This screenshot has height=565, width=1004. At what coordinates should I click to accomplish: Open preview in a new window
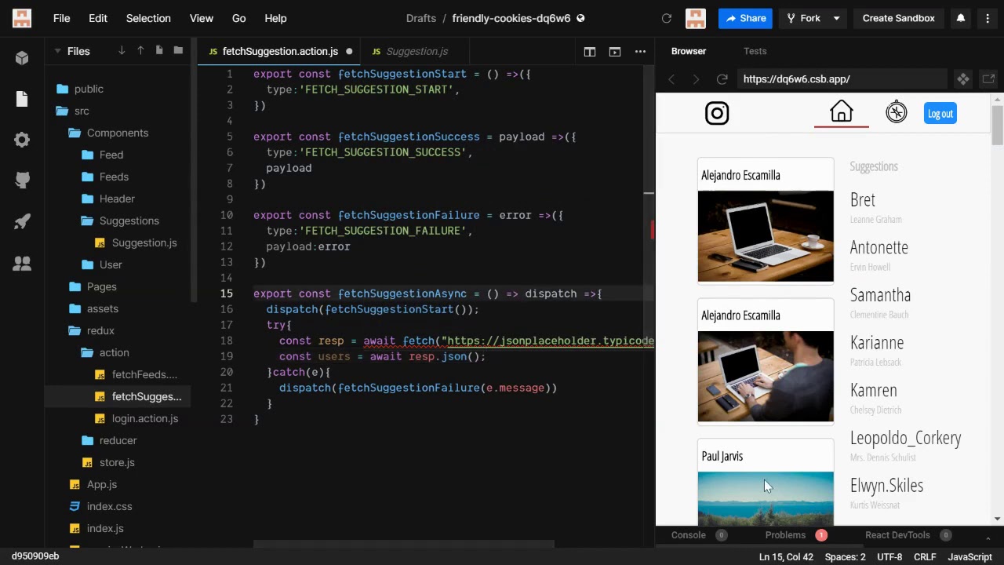click(x=988, y=78)
